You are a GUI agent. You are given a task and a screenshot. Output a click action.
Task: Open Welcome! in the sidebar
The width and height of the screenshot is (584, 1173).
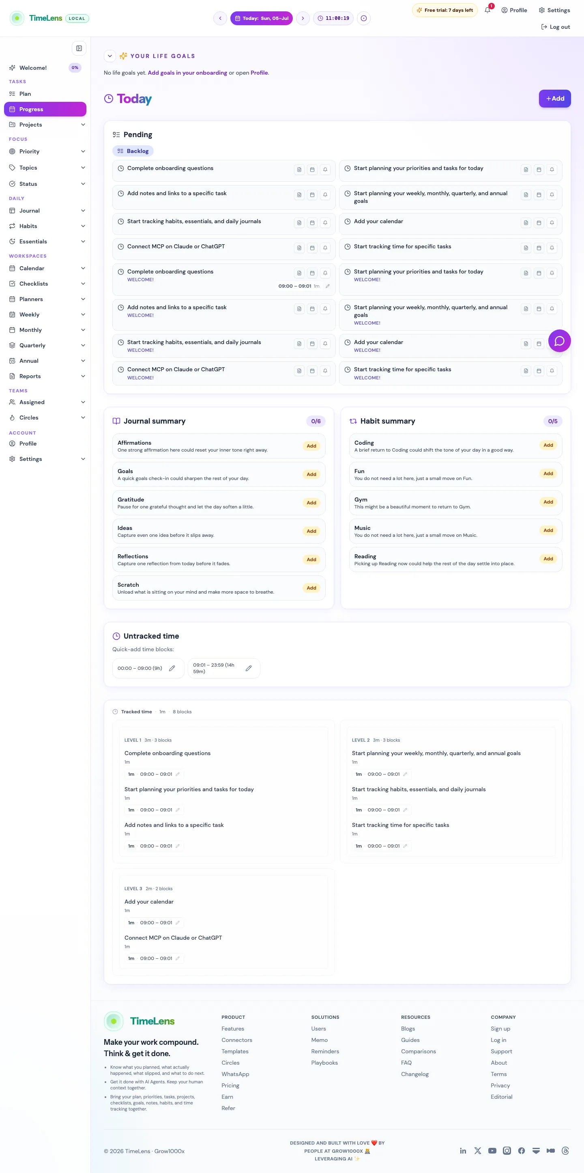[45, 68]
